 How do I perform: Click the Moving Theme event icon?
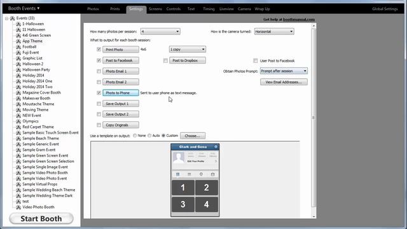point(18,110)
